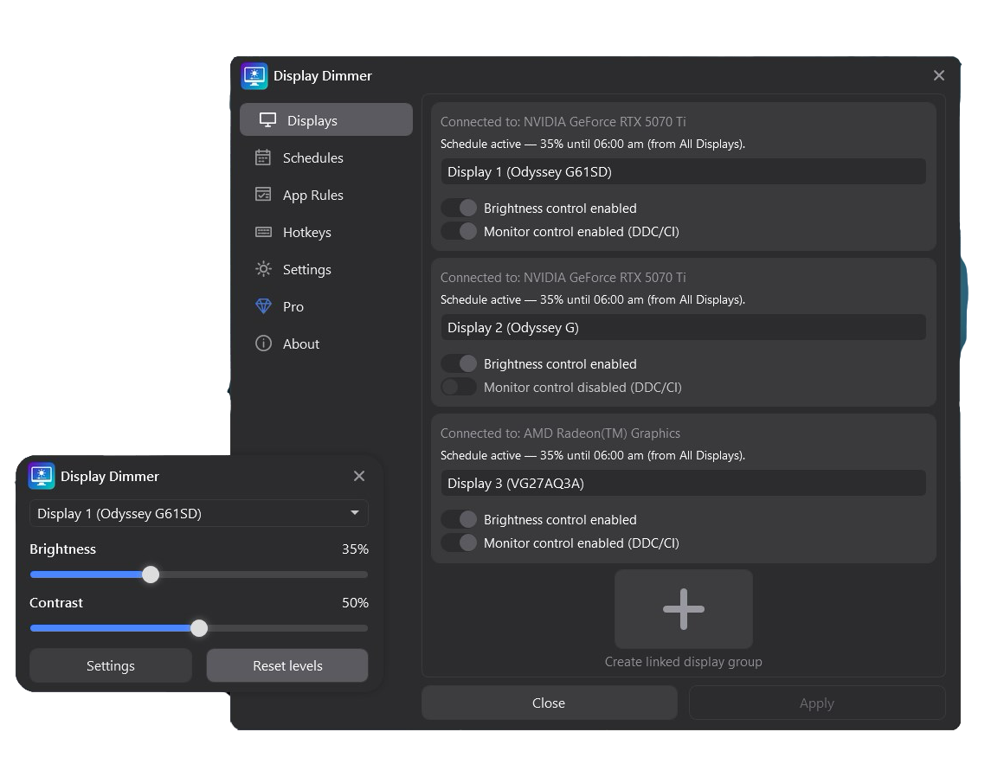Viewport: 1004px width, 764px height.
Task: Click the About info icon
Action: point(263,343)
